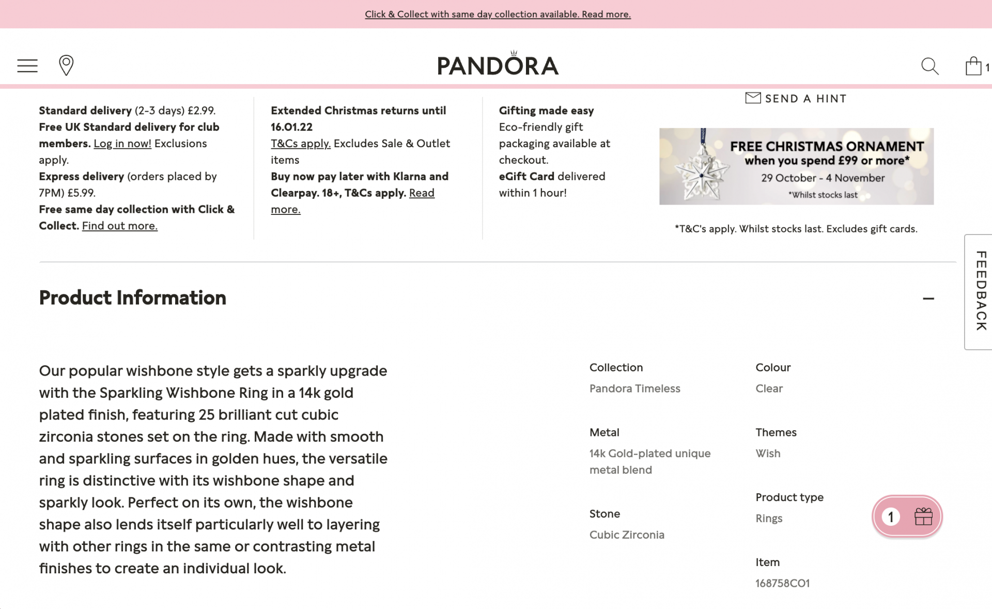992x609 pixels.
Task: Open T&Cs apply link for Christmas returns
Action: point(300,143)
